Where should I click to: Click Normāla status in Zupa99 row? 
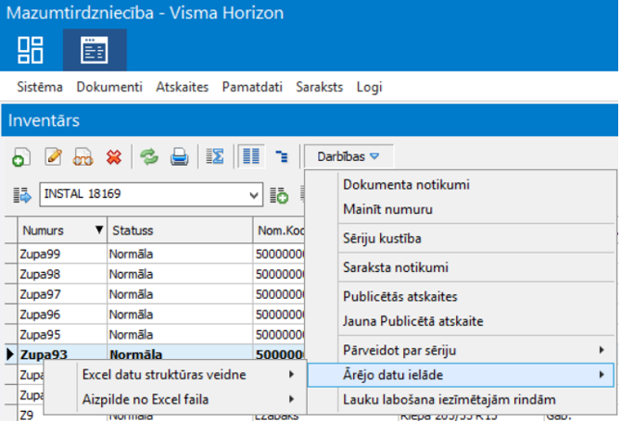[180, 254]
